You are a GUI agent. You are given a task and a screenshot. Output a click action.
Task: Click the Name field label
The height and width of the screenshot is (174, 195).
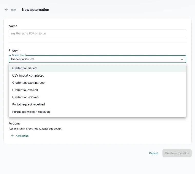(13, 26)
